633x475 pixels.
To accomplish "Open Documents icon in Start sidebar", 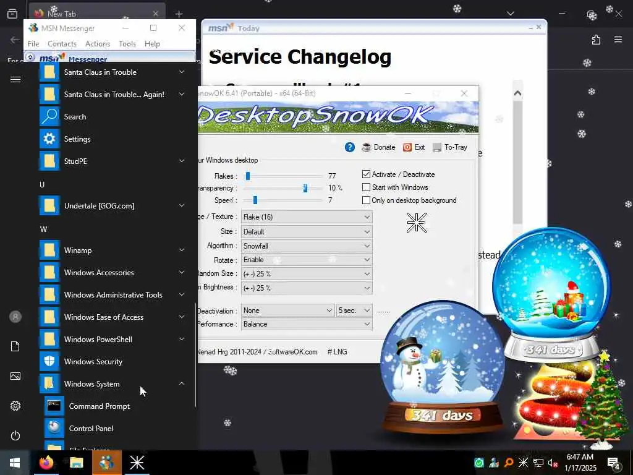I will [15, 346].
